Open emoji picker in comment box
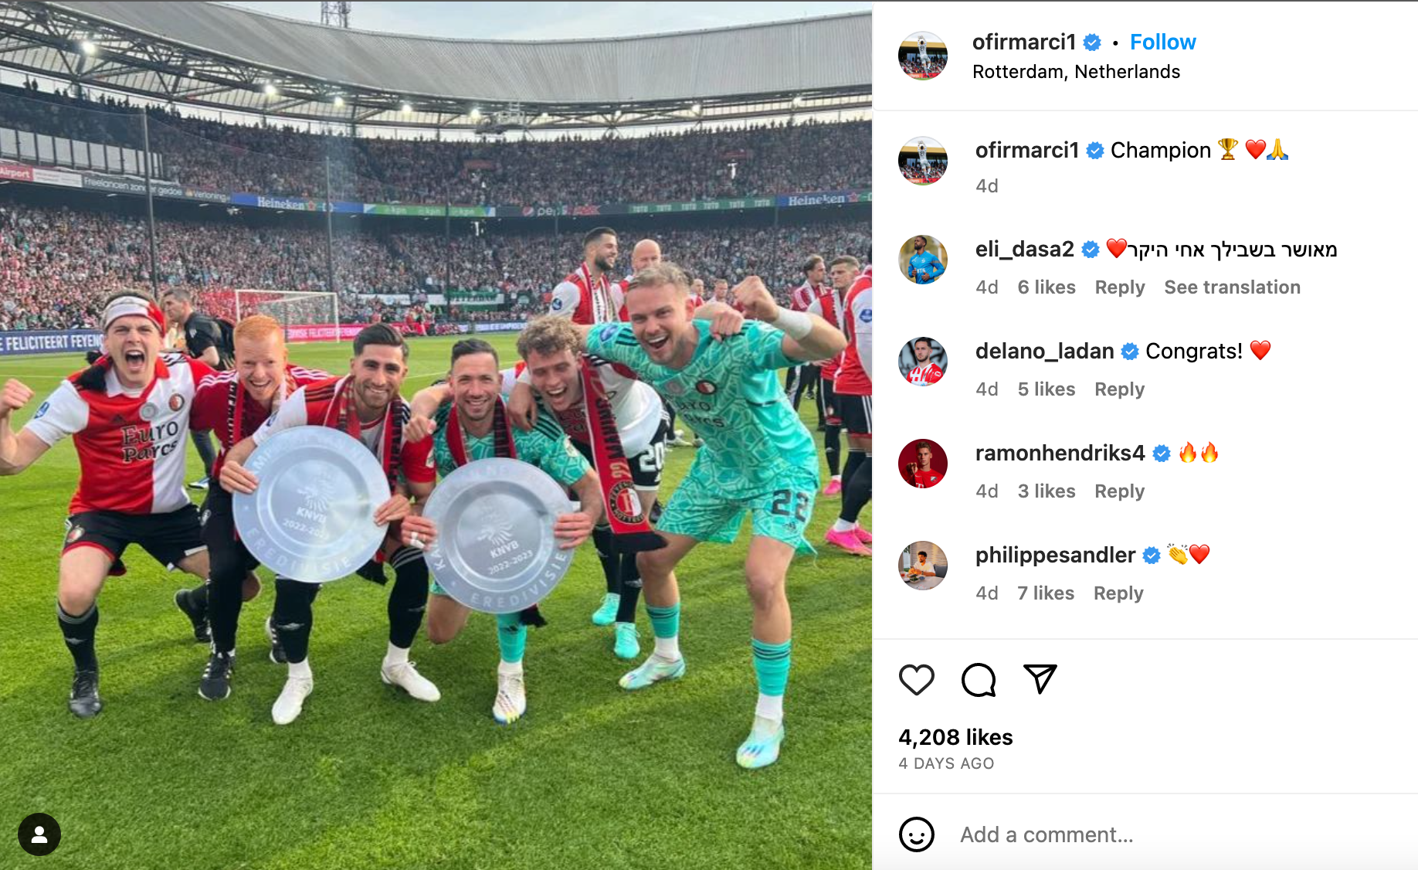 pyautogui.click(x=917, y=834)
